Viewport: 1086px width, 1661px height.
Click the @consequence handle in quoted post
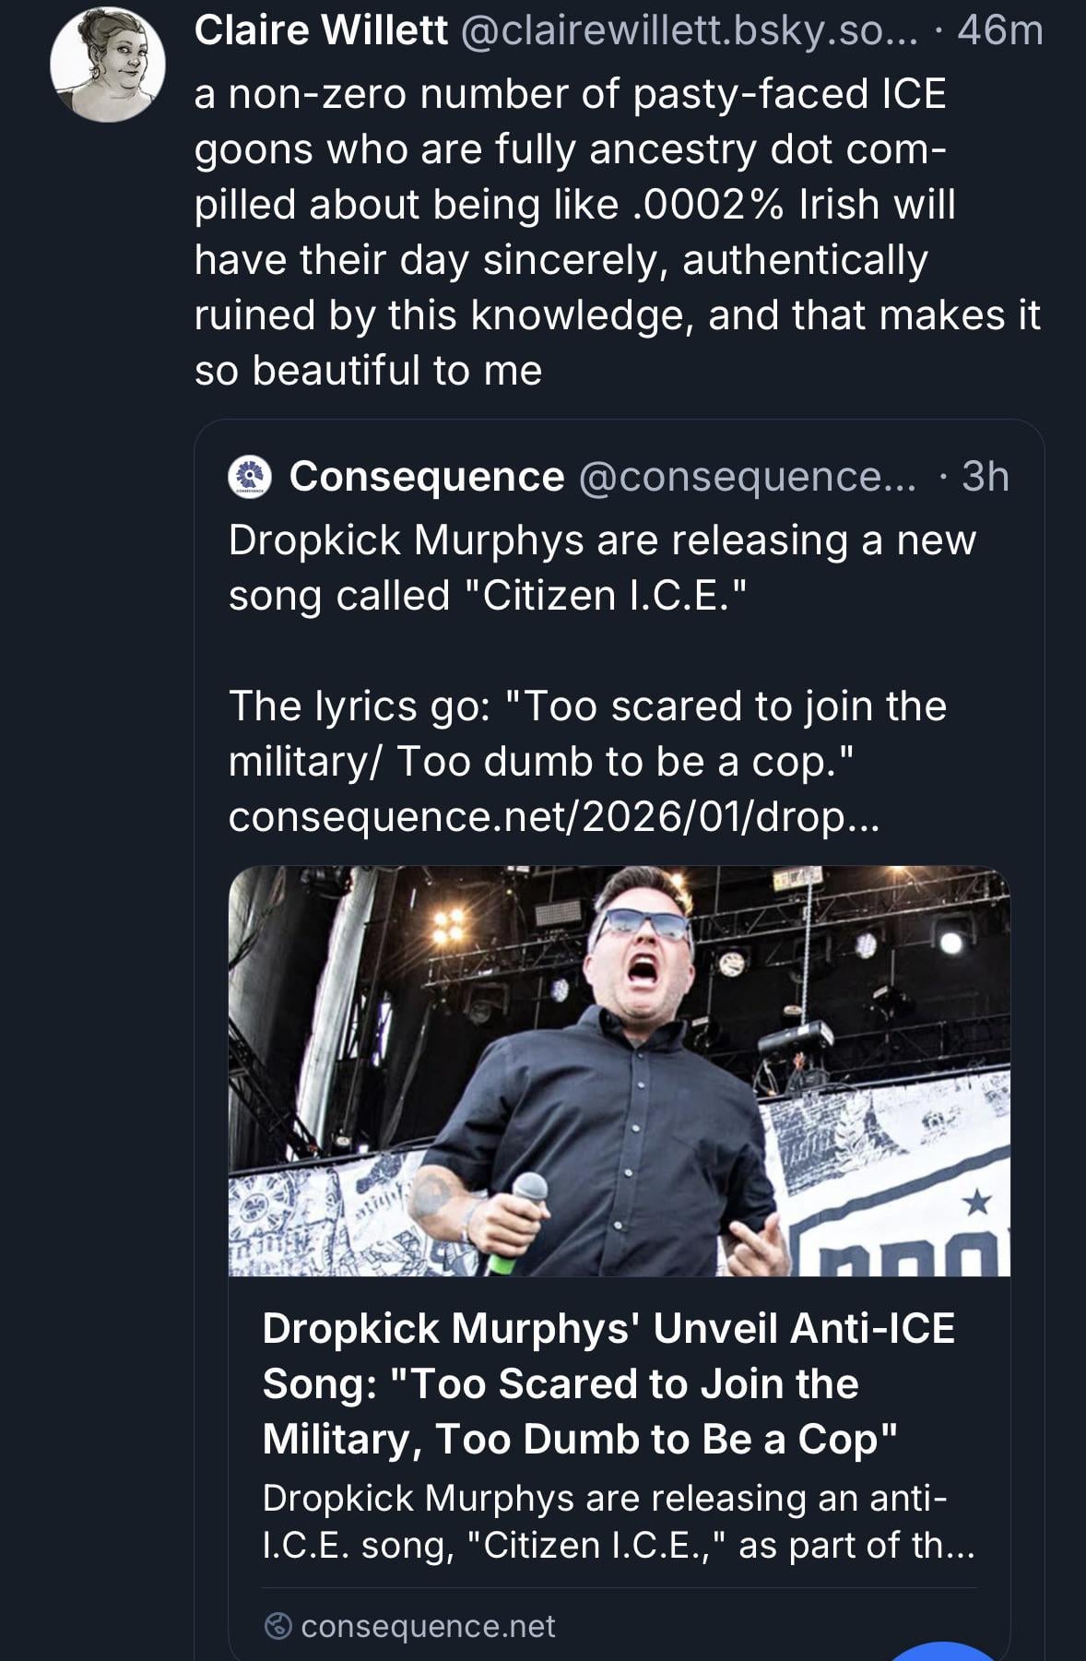point(747,477)
